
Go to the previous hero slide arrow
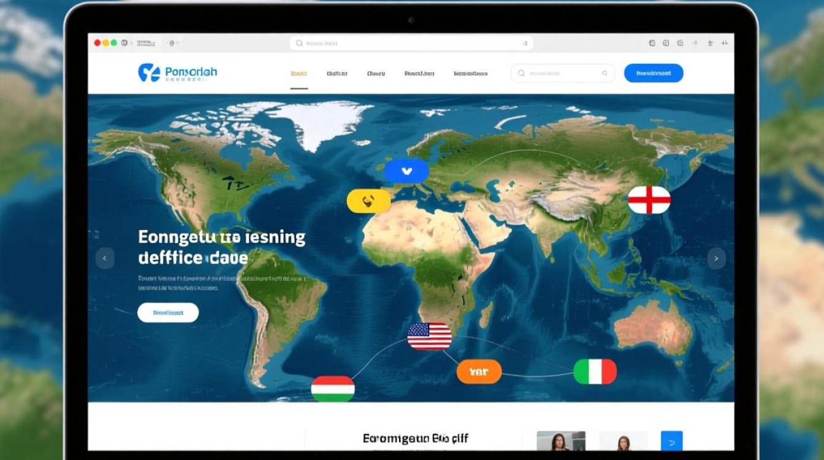[x=105, y=258]
